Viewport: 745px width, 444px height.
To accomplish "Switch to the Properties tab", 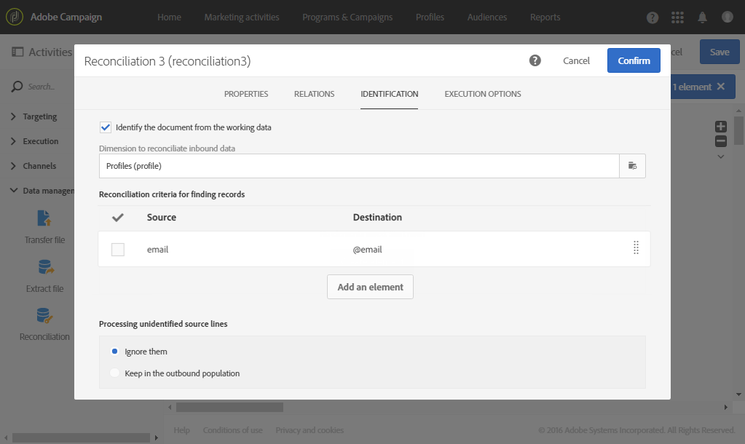I will [x=246, y=94].
